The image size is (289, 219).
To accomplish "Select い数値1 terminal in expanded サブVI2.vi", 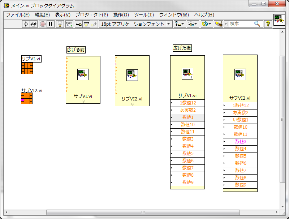I will pyautogui.click(x=240, y=120).
